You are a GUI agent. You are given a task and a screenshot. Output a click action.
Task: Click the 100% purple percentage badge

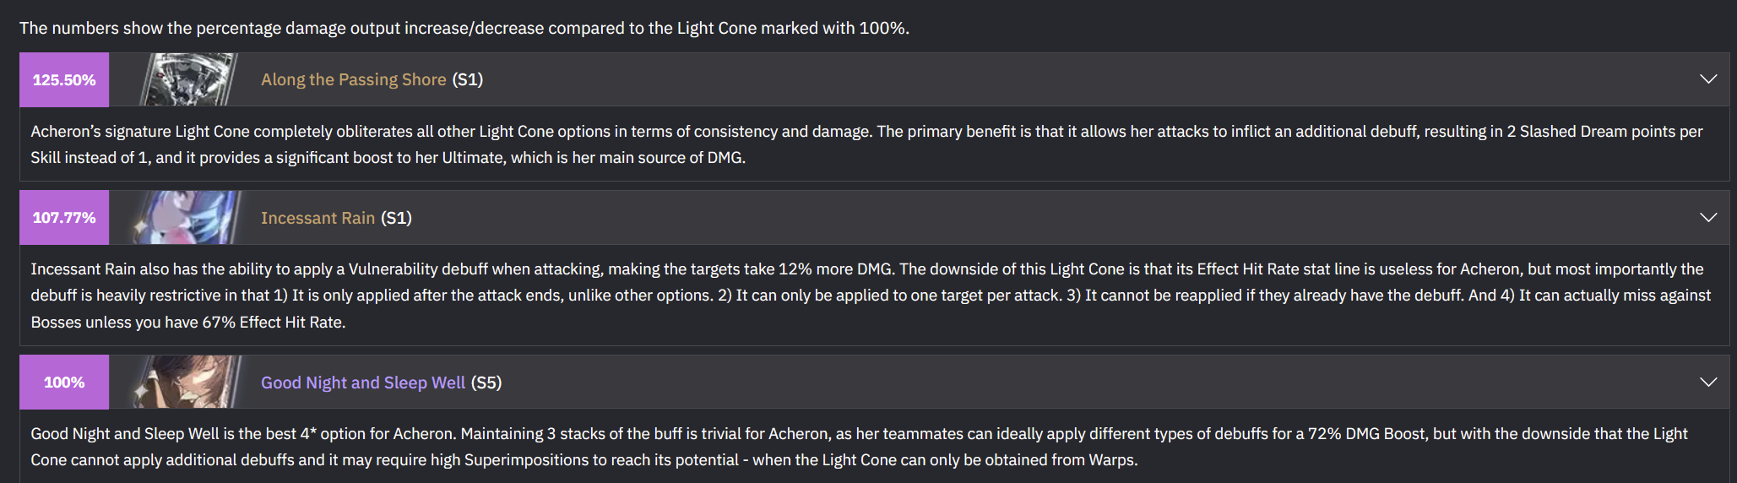pos(64,382)
